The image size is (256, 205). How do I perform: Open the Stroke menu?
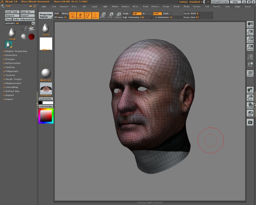click(186, 6)
